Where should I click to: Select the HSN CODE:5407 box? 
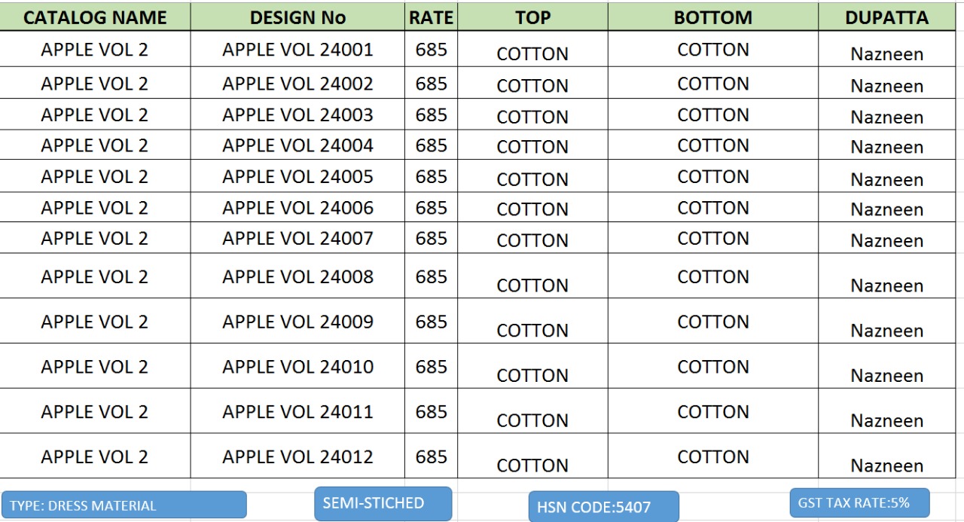point(603,507)
